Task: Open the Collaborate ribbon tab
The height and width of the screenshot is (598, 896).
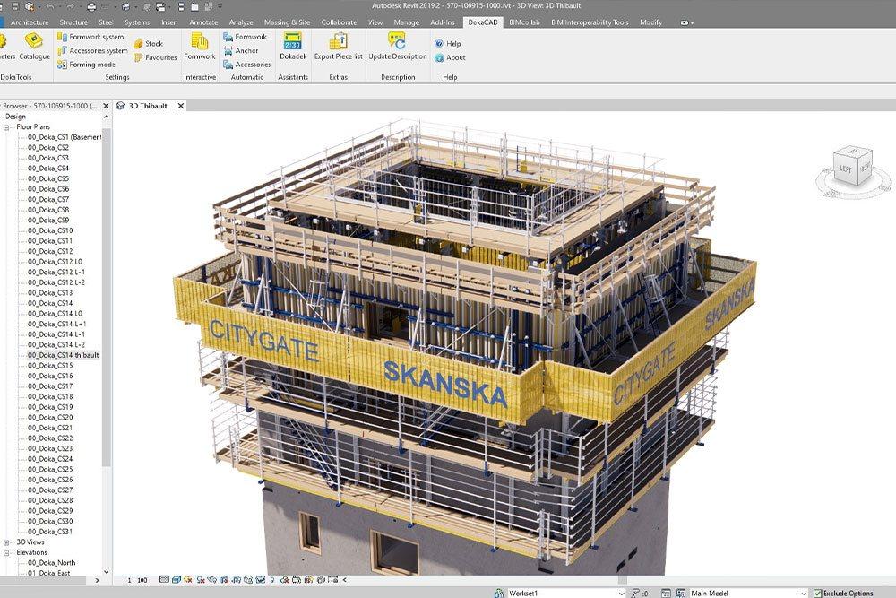Action: tap(339, 22)
